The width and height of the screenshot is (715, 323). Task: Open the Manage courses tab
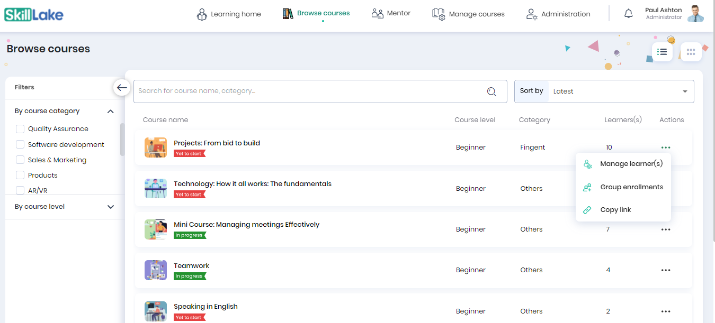click(468, 14)
